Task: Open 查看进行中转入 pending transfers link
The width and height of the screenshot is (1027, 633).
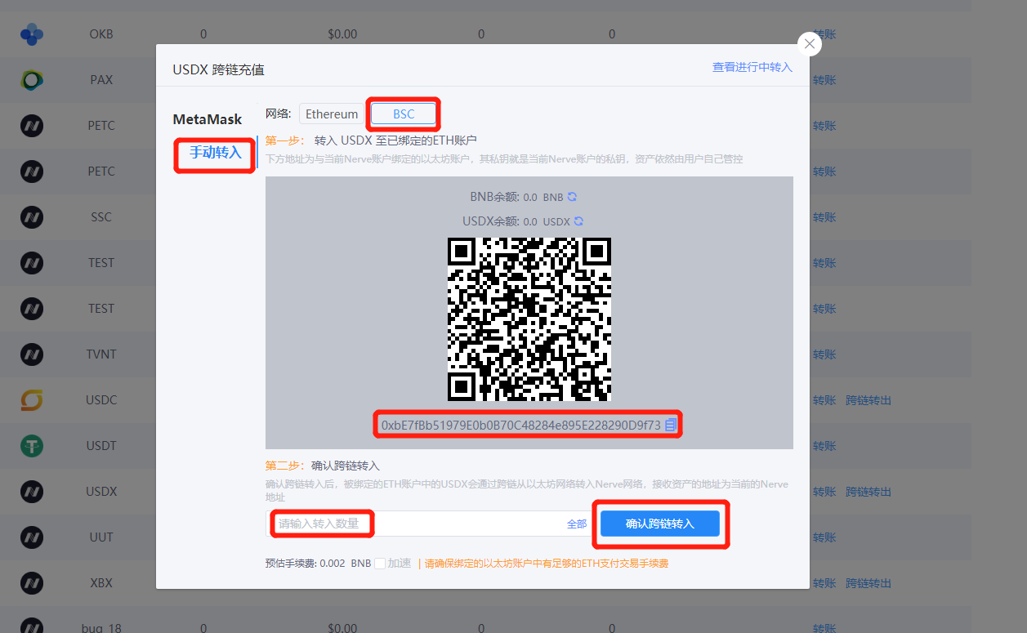Action: point(752,67)
